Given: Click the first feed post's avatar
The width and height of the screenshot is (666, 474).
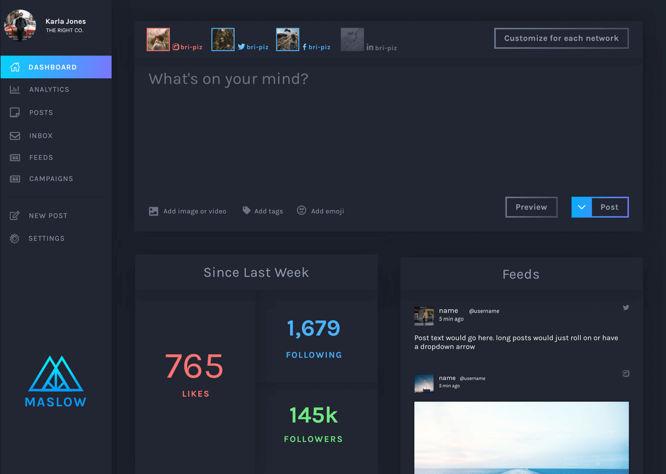Looking at the screenshot, I should click(x=424, y=316).
